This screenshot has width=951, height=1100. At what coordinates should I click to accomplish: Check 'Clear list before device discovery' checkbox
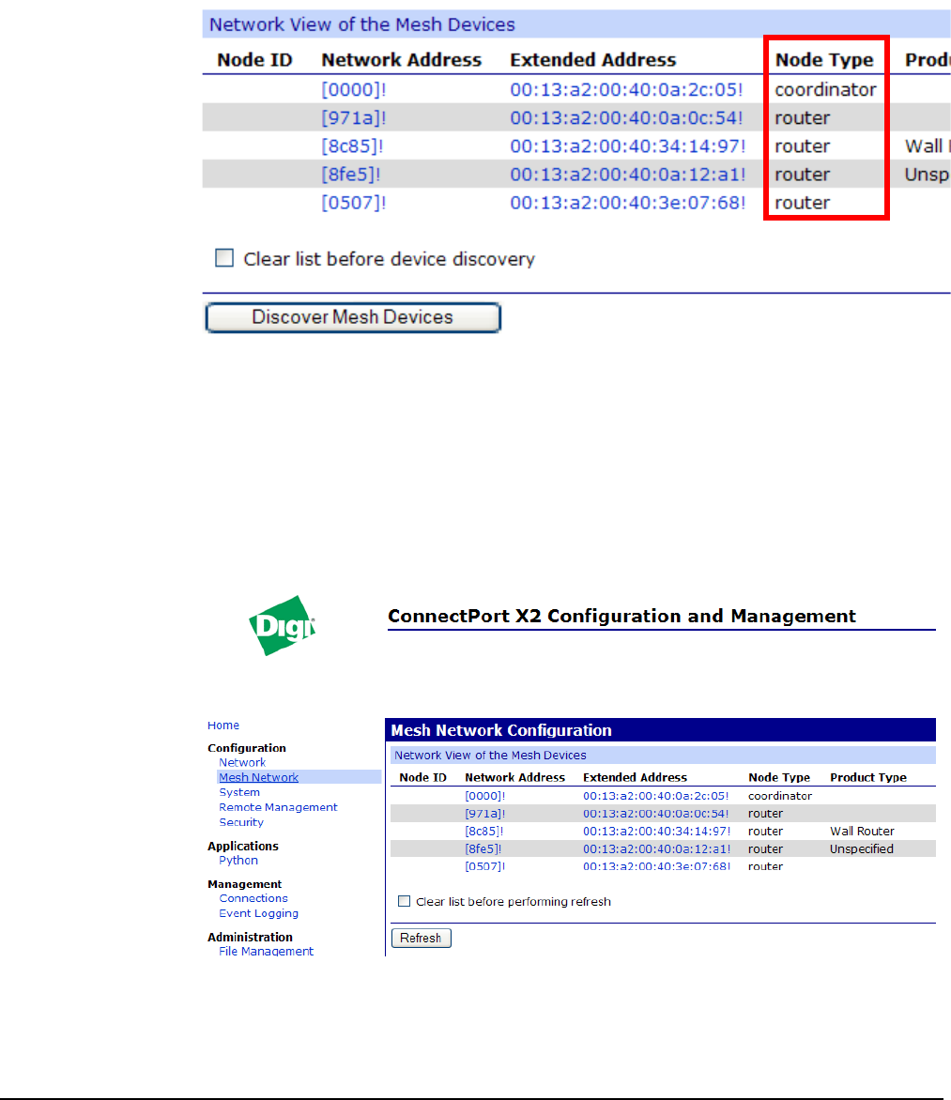[x=224, y=258]
